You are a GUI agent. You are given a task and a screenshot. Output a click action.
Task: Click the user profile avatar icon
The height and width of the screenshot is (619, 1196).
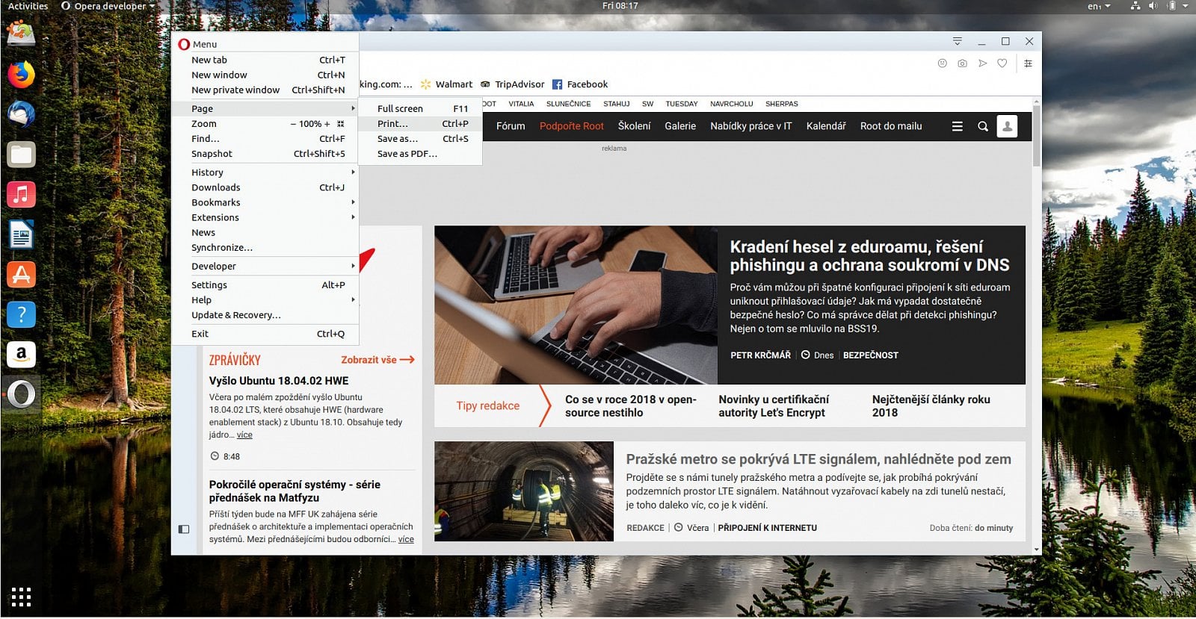coord(1007,126)
